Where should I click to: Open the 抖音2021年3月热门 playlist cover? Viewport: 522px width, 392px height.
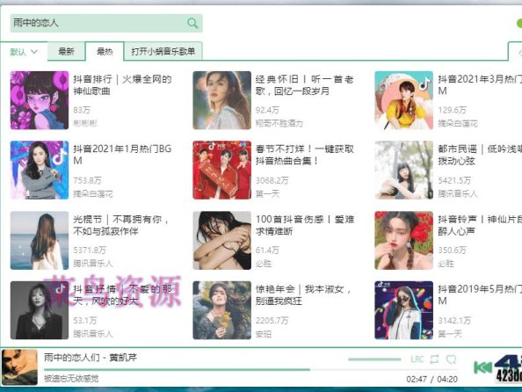tap(404, 100)
